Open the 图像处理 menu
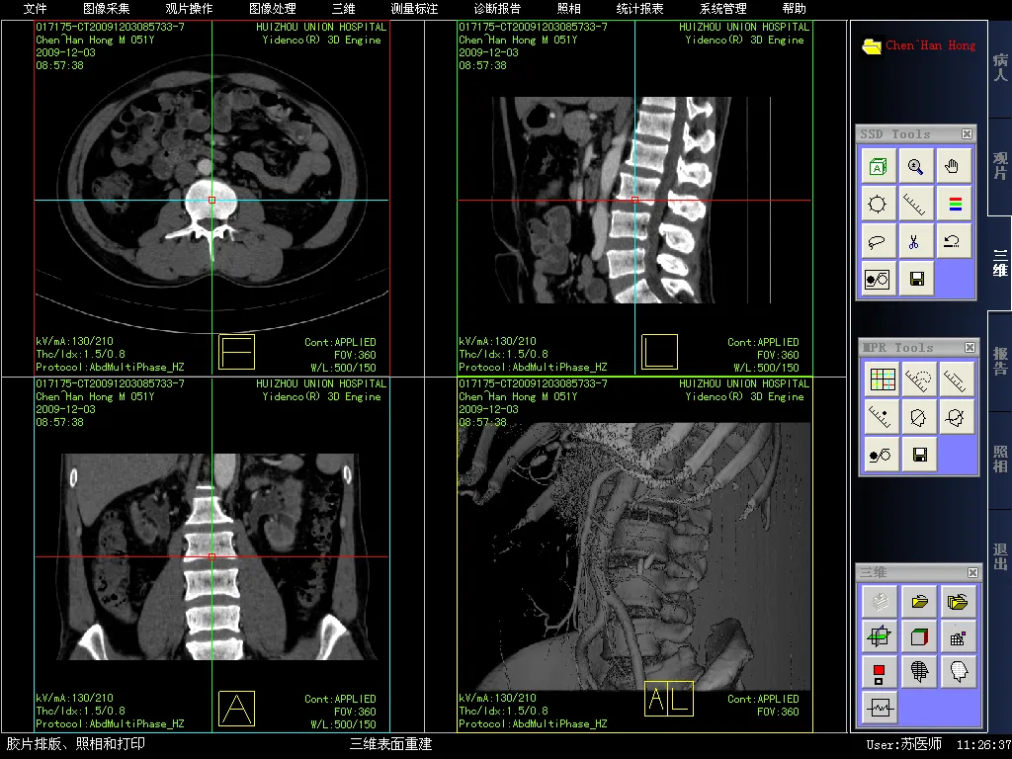1012x759 pixels. coord(273,8)
